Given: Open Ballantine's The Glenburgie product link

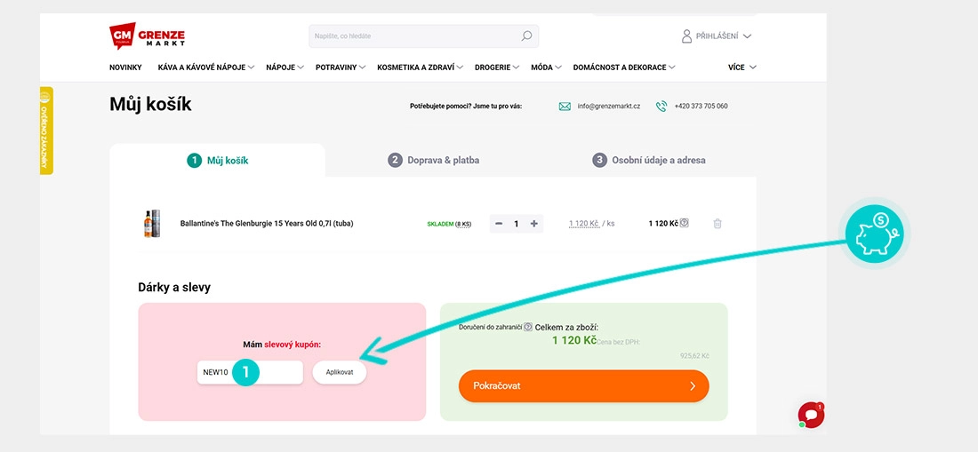Looking at the screenshot, I should click(267, 224).
